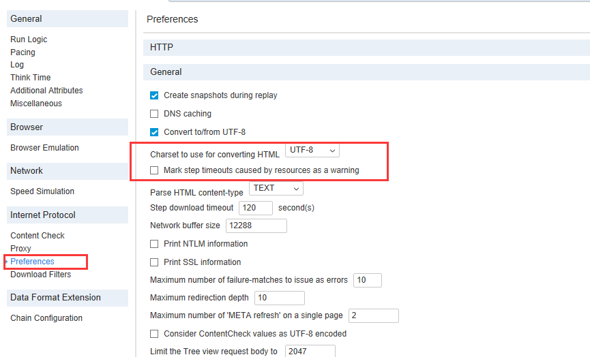The image size is (590, 357).
Task: Click the second(s) label
Action: pos(296,208)
